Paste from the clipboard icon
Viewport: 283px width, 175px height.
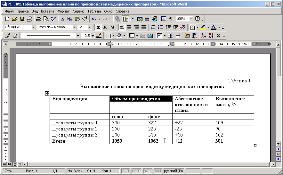coord(77,19)
